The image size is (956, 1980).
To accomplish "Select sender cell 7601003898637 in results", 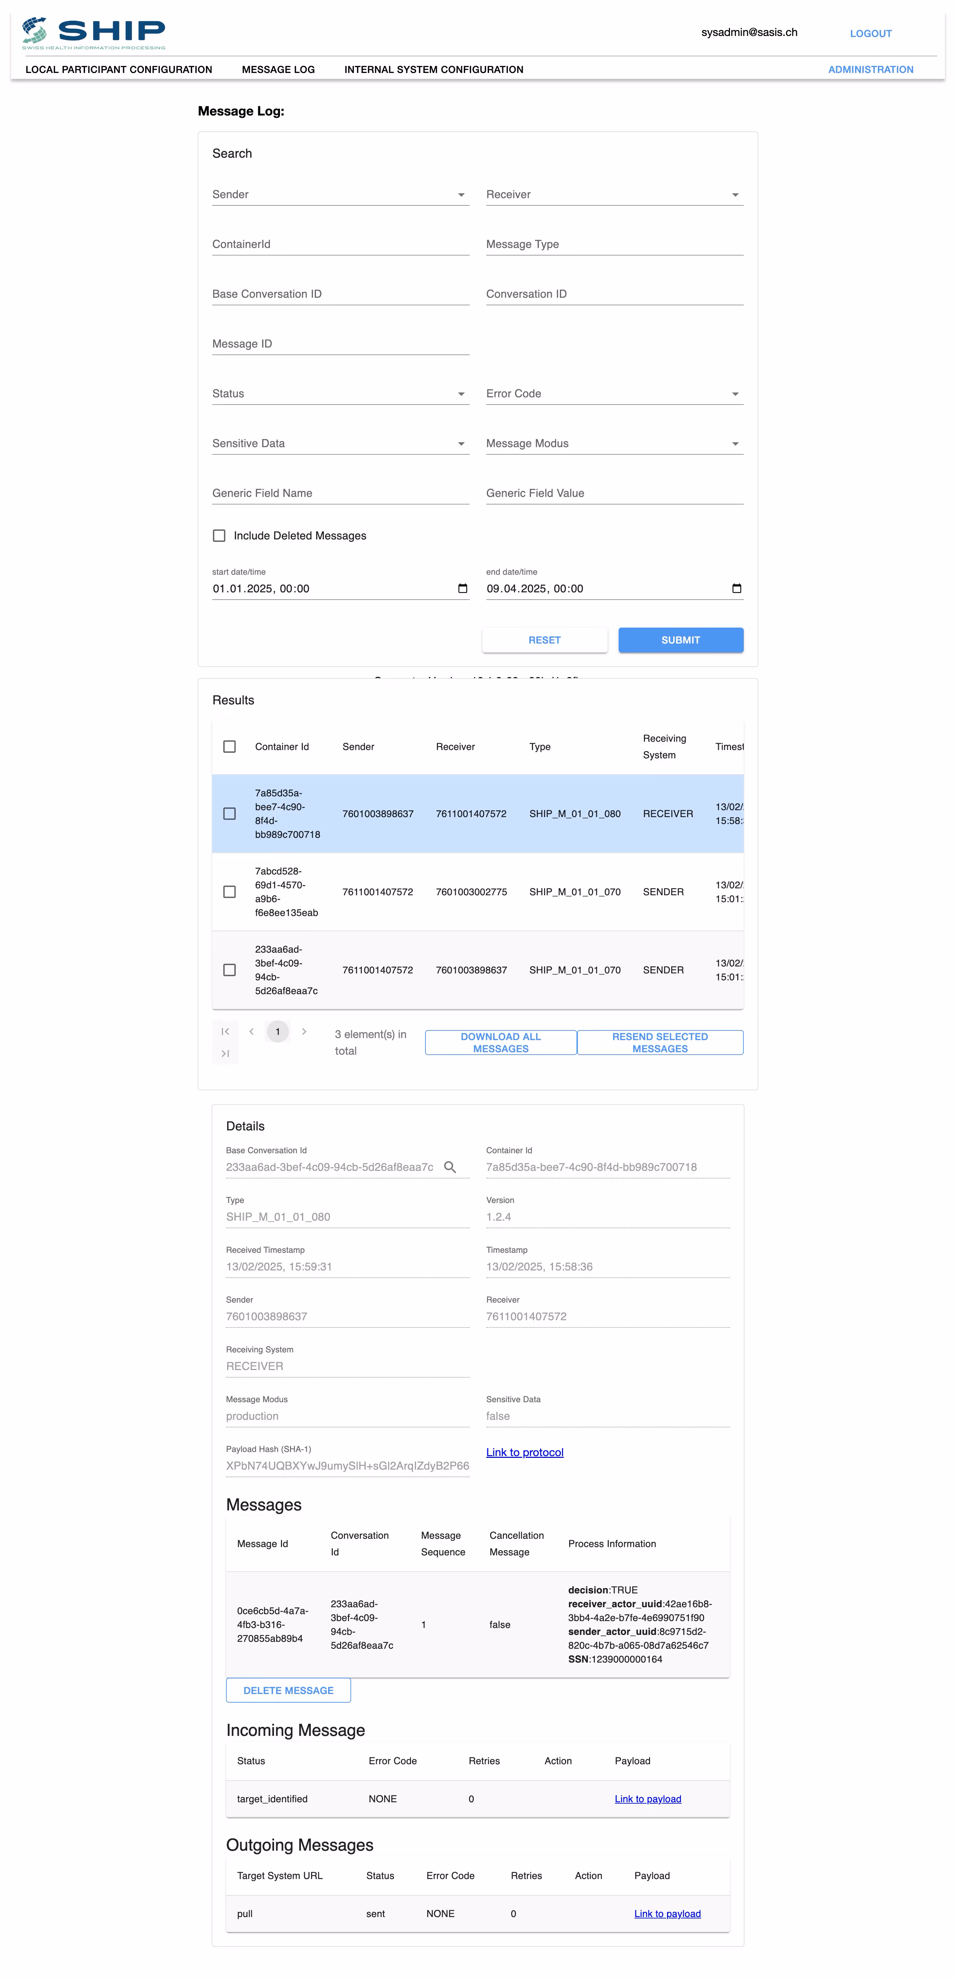I will (377, 814).
